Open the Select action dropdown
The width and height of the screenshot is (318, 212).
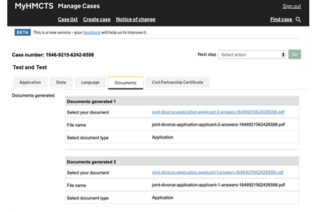point(252,55)
